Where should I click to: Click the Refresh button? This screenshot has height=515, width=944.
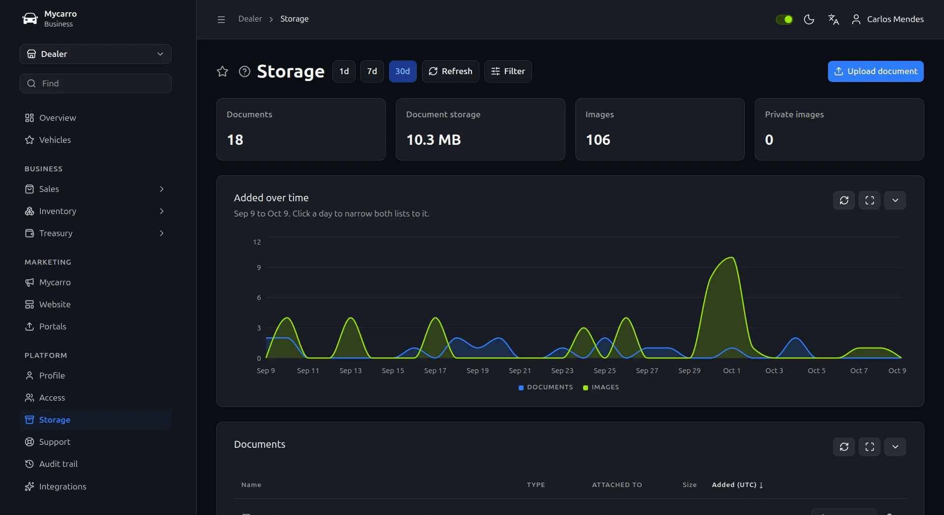tap(450, 72)
